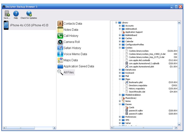Select All Files in the category list

click(68, 73)
